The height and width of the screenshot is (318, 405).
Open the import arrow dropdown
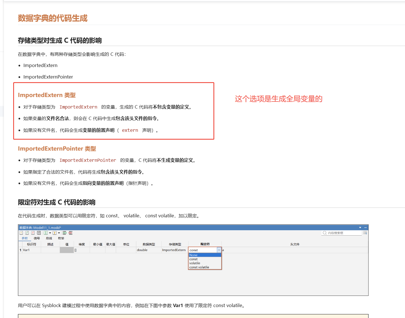pyautogui.click(x=50, y=233)
